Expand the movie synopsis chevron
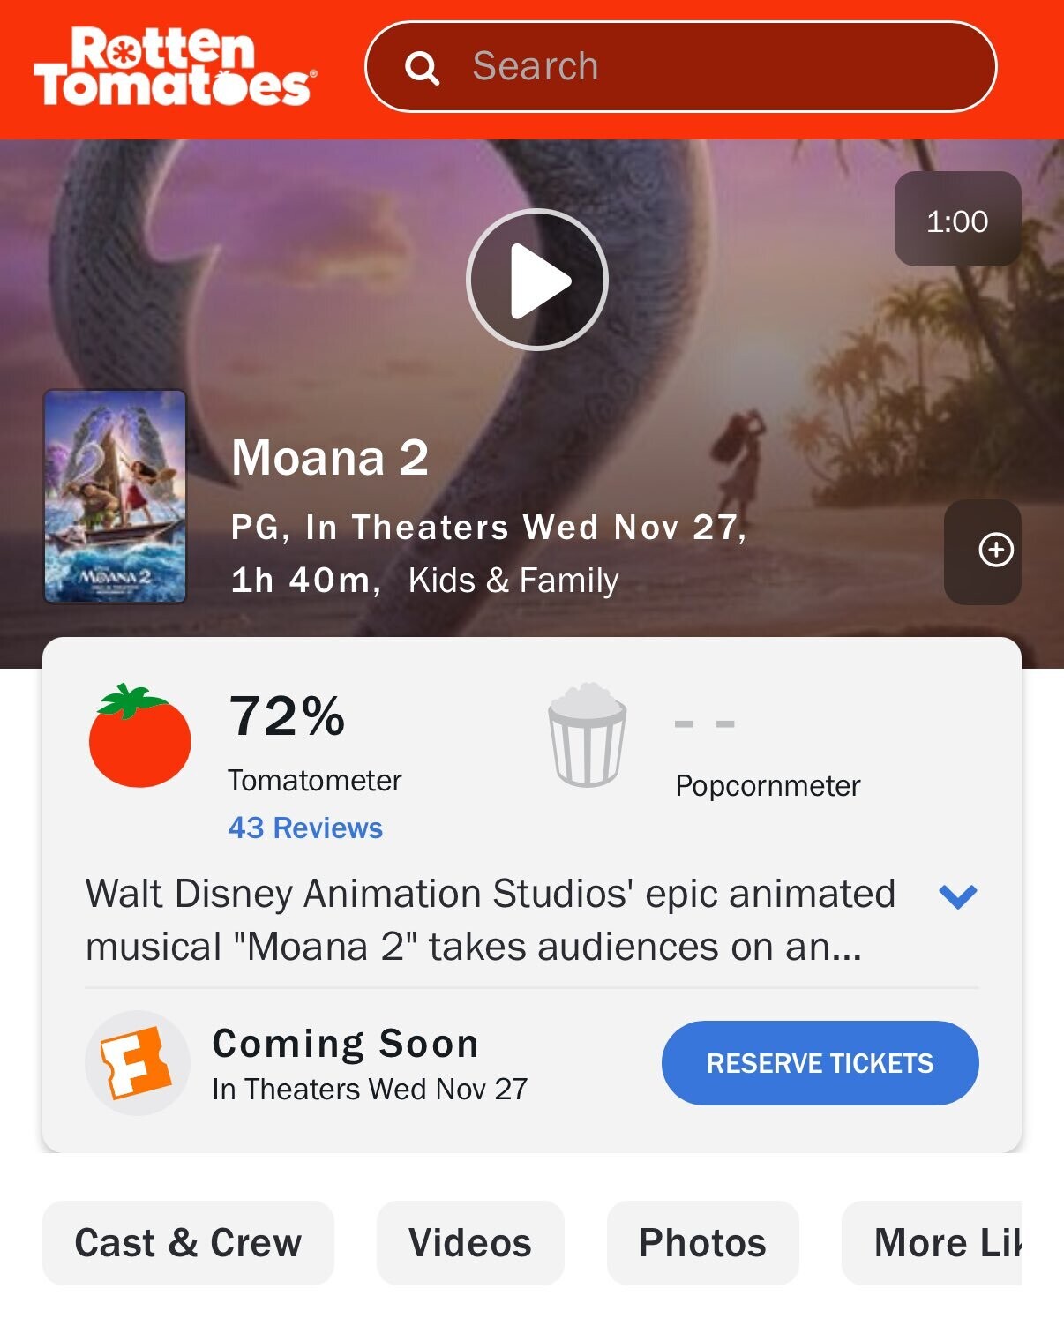The height and width of the screenshot is (1326, 1064). point(958,896)
